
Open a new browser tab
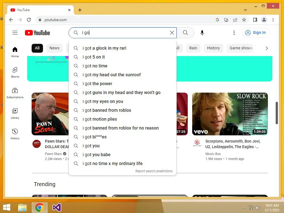(x=80, y=10)
